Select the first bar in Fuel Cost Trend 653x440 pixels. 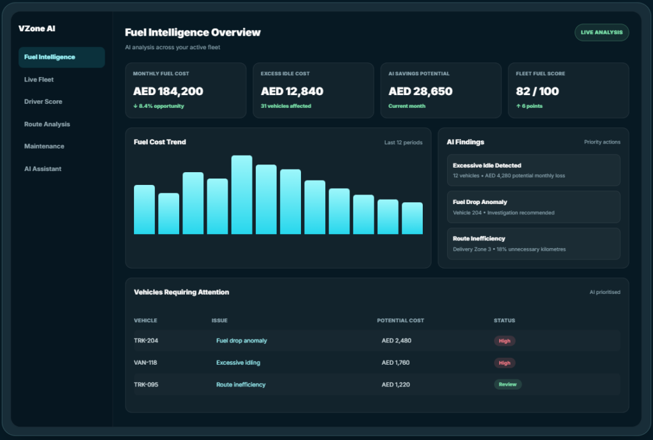pyautogui.click(x=144, y=209)
